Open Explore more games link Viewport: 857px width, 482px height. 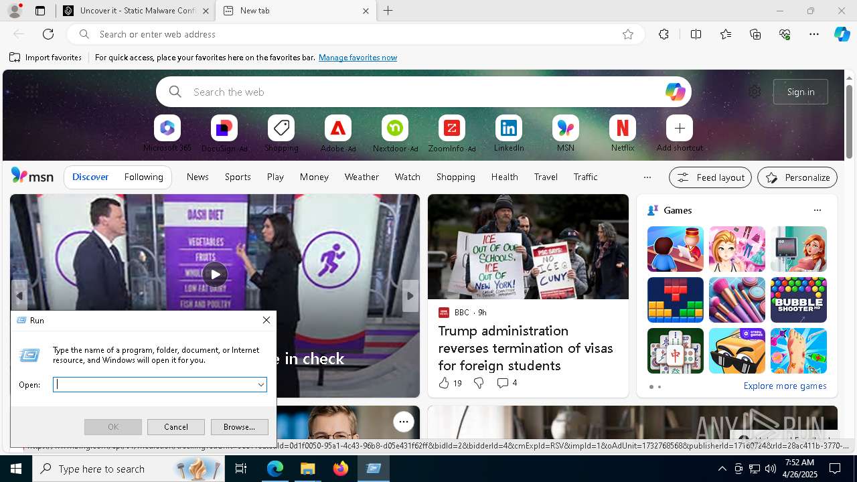pyautogui.click(x=785, y=386)
